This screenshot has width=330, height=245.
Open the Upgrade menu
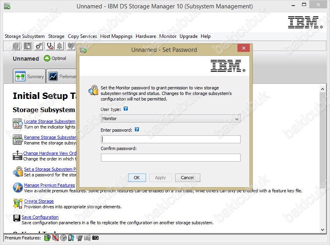tap(188, 36)
